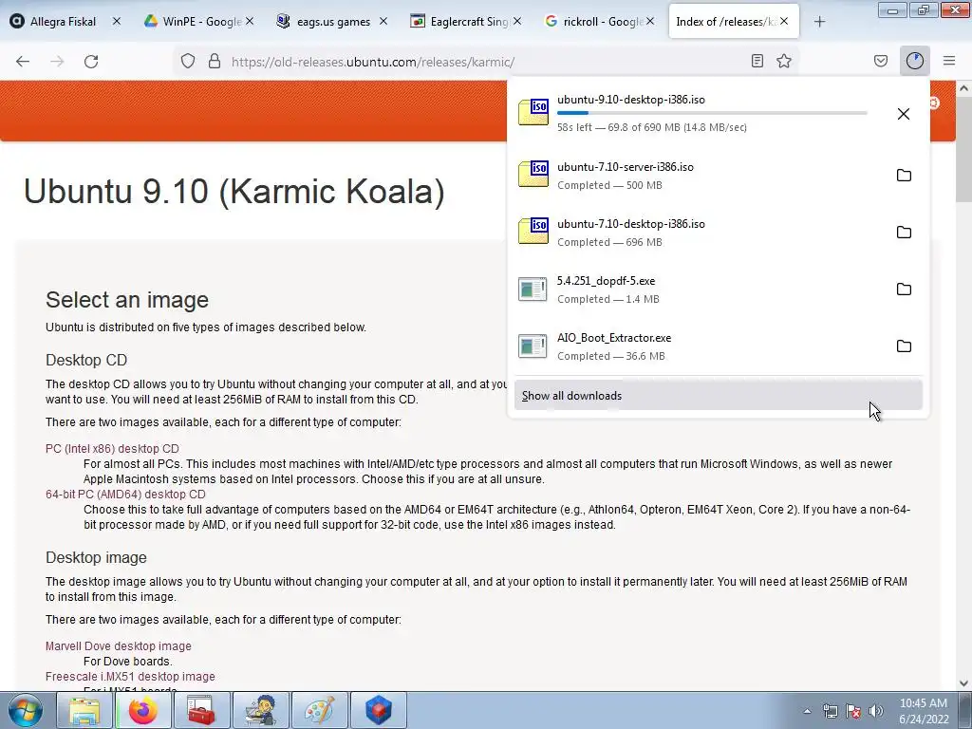Open Action Center flag icon

[853, 711]
